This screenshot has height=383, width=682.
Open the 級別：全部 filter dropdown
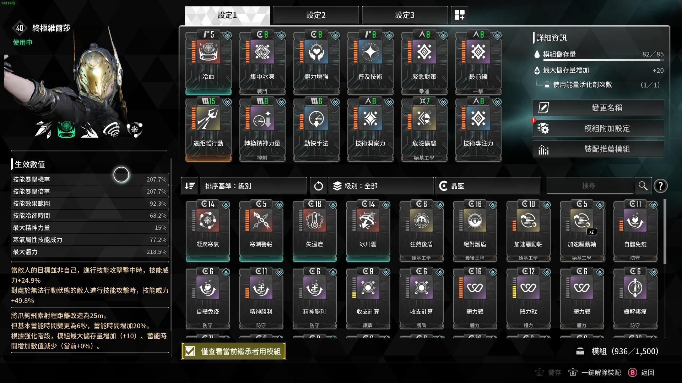[x=381, y=186]
